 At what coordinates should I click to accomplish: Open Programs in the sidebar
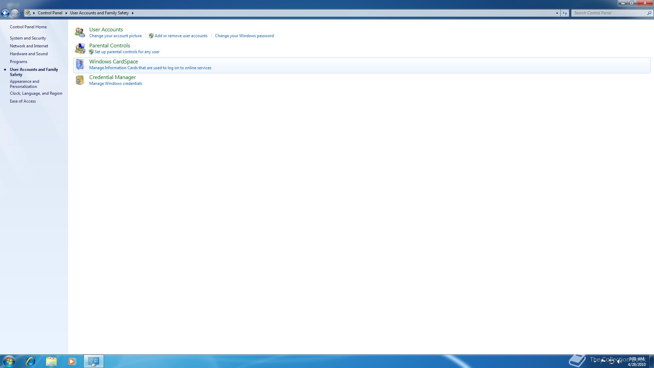pos(18,62)
